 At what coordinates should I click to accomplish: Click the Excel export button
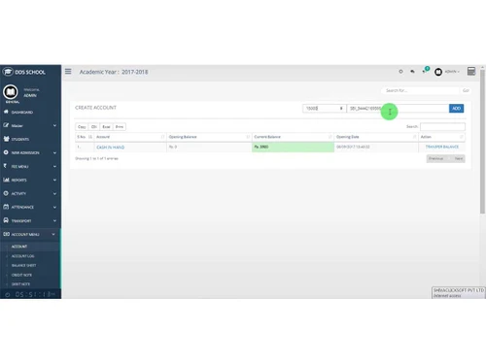[106, 127]
